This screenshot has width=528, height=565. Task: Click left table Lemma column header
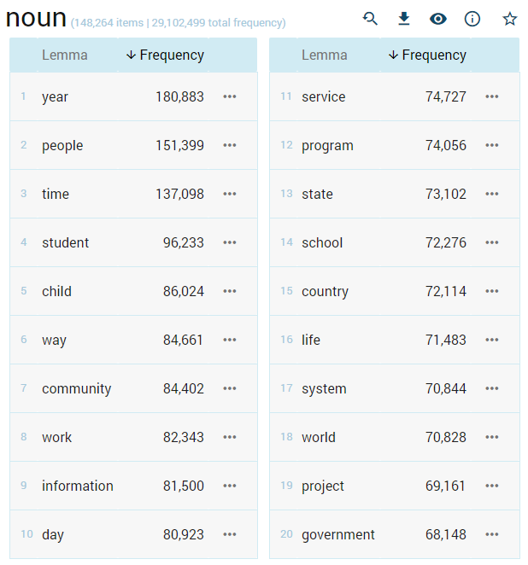pyautogui.click(x=64, y=55)
